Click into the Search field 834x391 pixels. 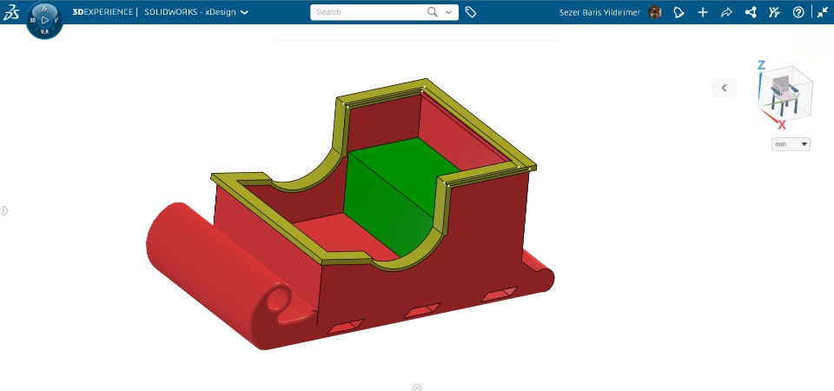pos(368,11)
